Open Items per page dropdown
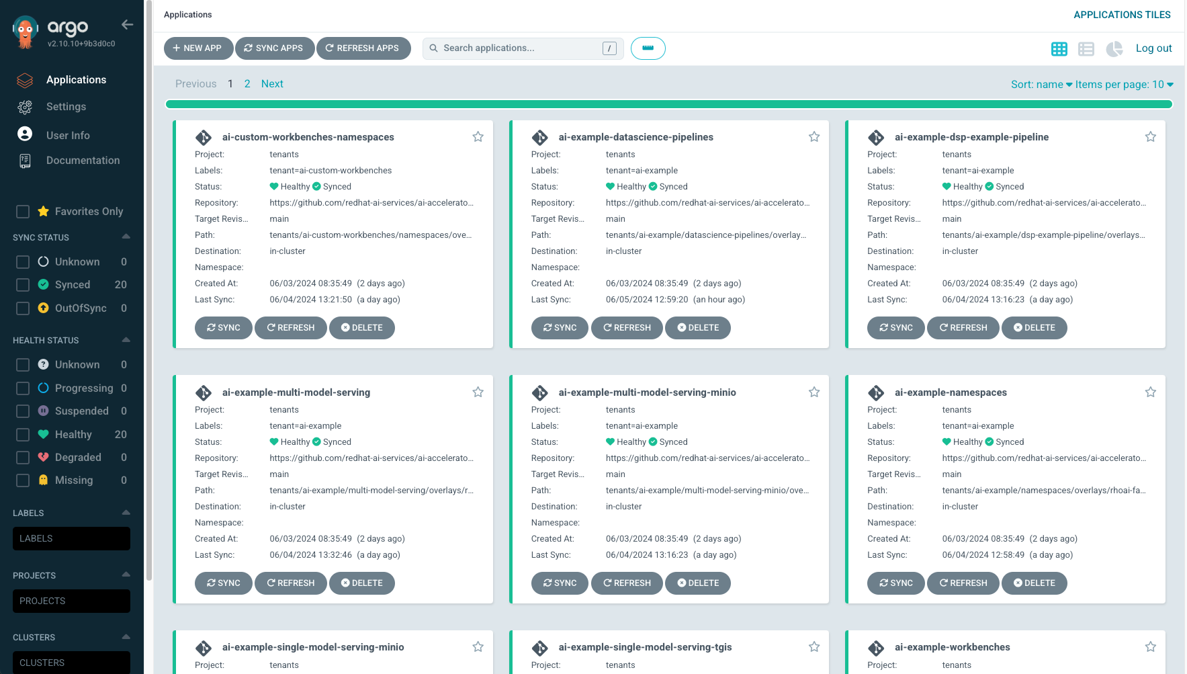The height and width of the screenshot is (674, 1187). 1125,85
